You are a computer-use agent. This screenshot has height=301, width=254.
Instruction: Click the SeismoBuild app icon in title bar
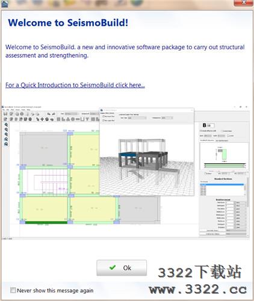point(4,4)
